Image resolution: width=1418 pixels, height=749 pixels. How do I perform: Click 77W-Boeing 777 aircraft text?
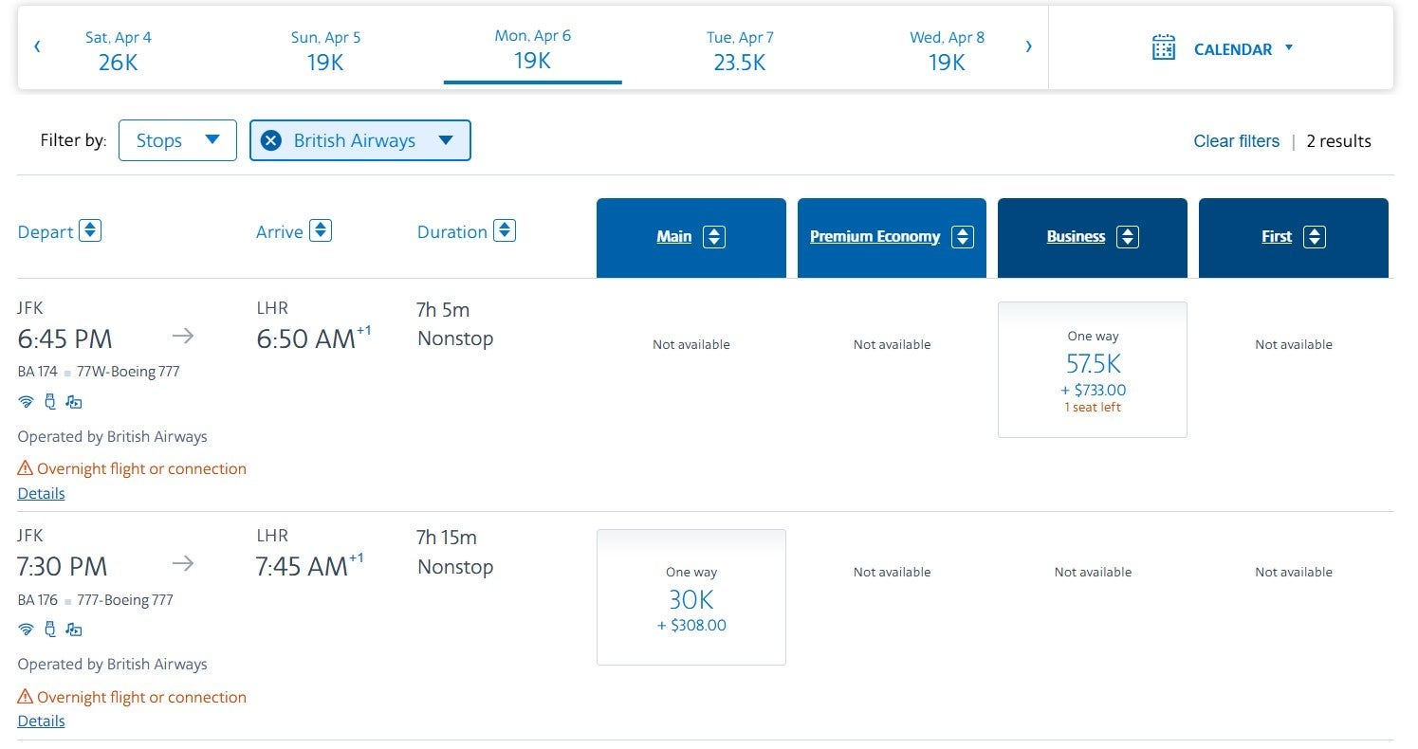pyautogui.click(x=128, y=372)
